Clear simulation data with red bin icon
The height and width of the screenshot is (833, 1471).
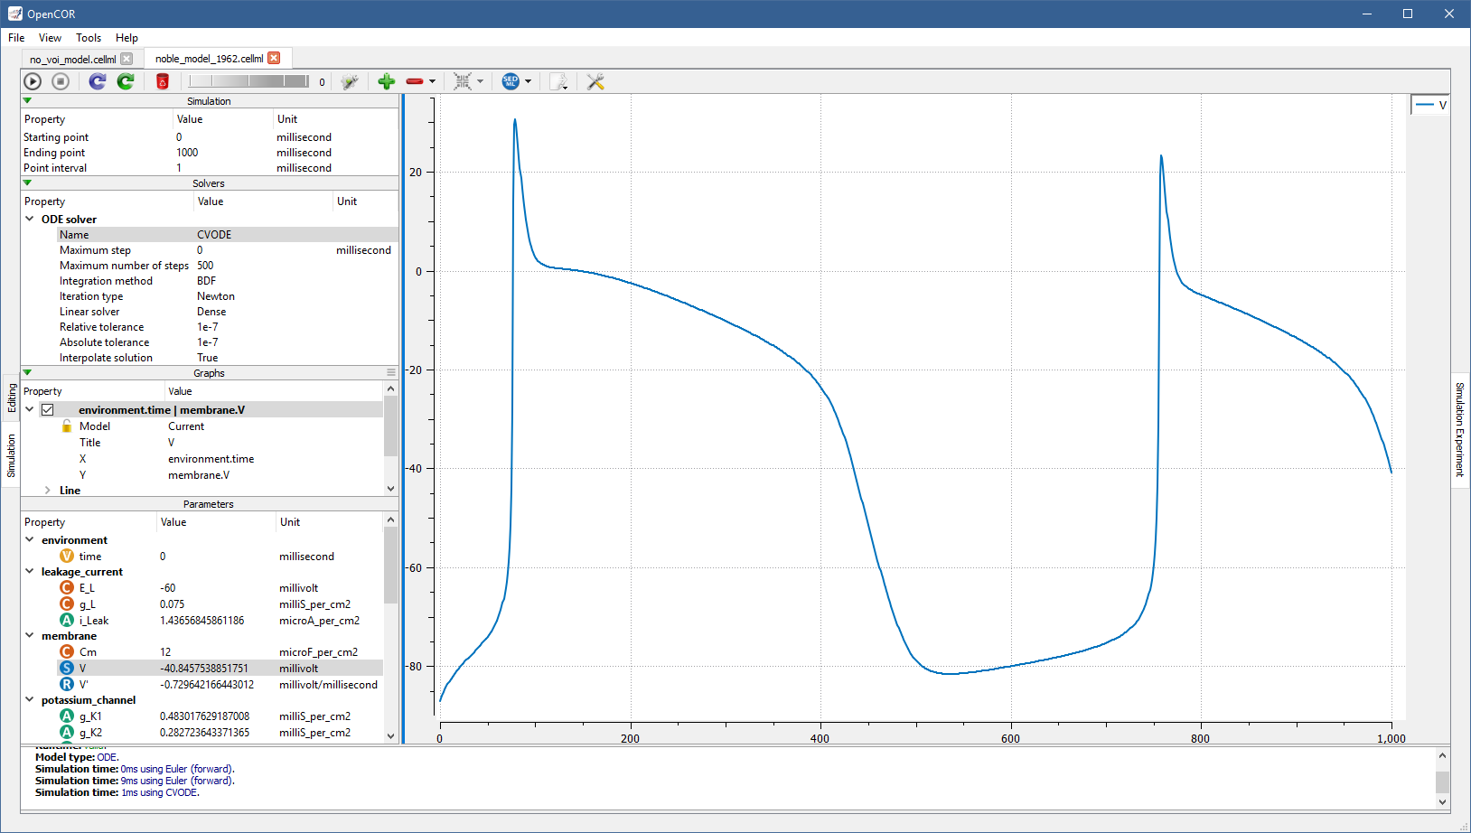[163, 81]
